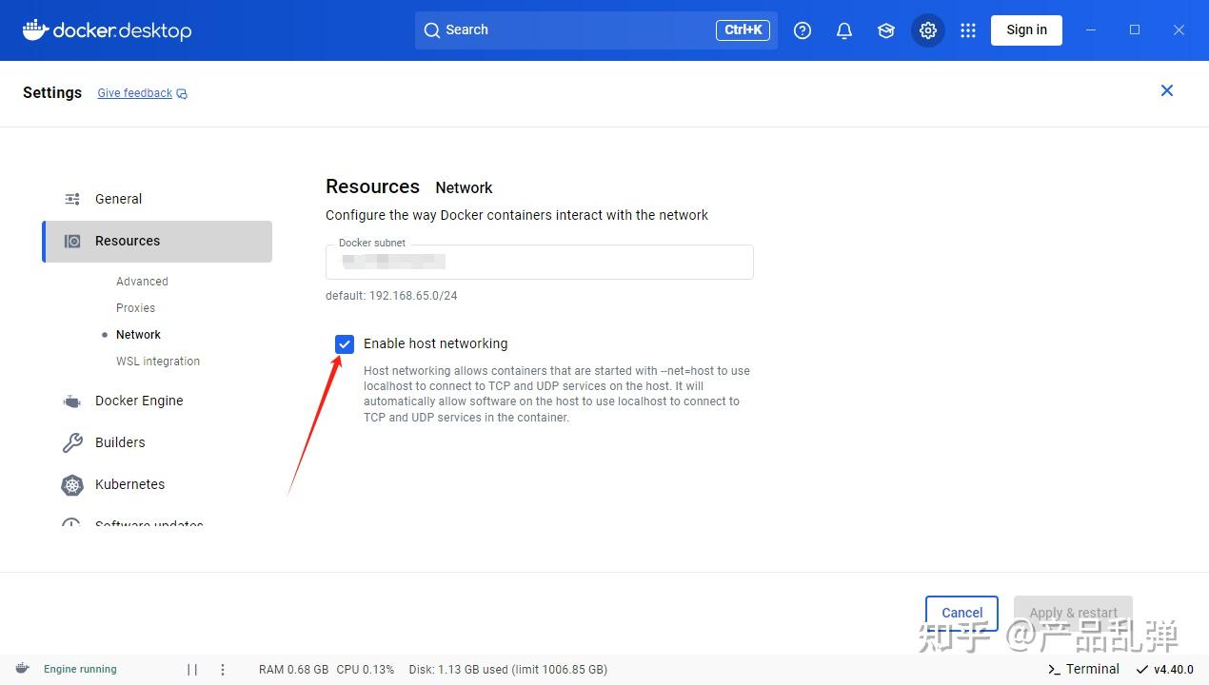Viewport: 1209px width, 685px height.
Task: Select the Network subsection
Action: (138, 335)
